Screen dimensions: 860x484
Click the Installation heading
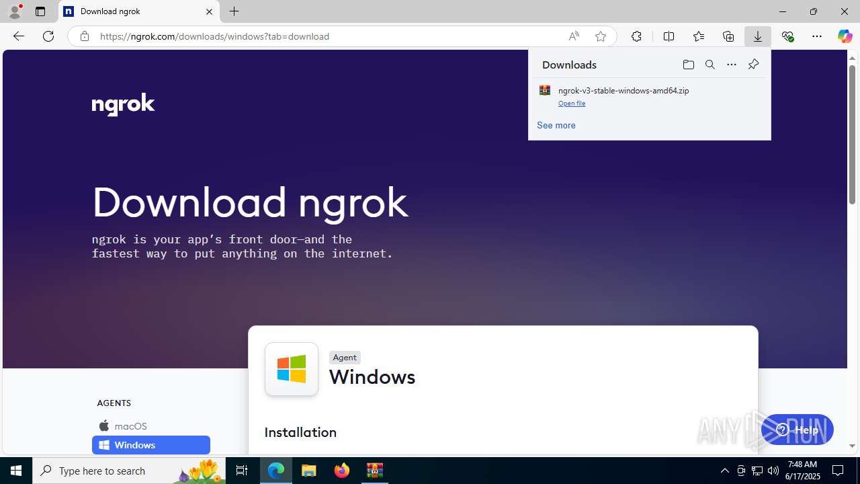[x=300, y=432]
